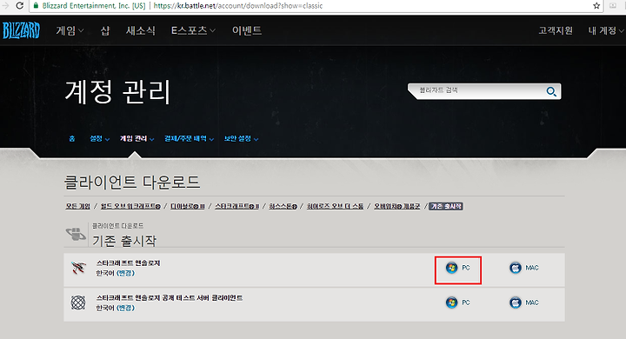Click Apple icon for 공개 테스트 서버 클라이언트
Viewport: 626px width, 339px height.
pyautogui.click(x=516, y=302)
